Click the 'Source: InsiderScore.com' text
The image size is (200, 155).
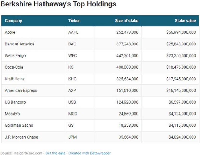pyautogui.click(x=21, y=153)
